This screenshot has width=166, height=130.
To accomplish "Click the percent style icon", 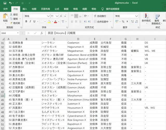I will [x=123, y=22].
